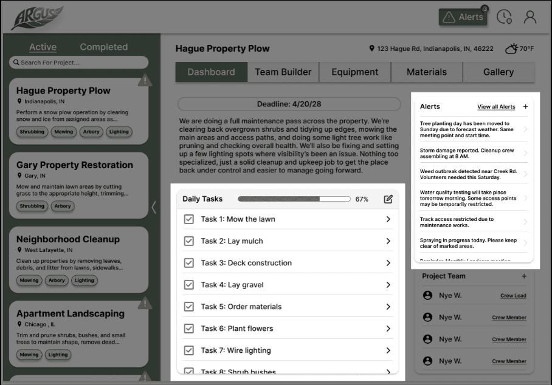Add a new alert with plus icon

[525, 106]
